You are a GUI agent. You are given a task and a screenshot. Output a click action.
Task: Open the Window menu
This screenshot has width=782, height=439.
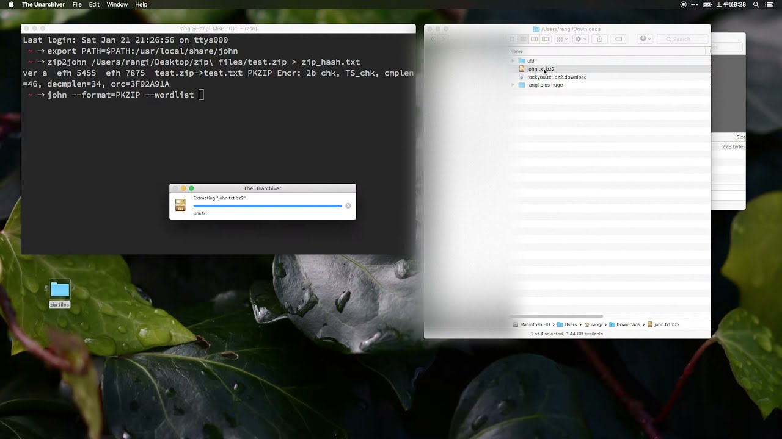point(117,4)
